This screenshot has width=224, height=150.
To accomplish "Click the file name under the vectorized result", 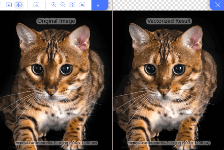I will [x=169, y=143].
